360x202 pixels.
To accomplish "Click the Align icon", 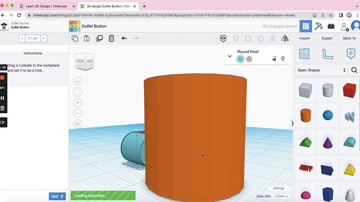I will coord(273,39).
